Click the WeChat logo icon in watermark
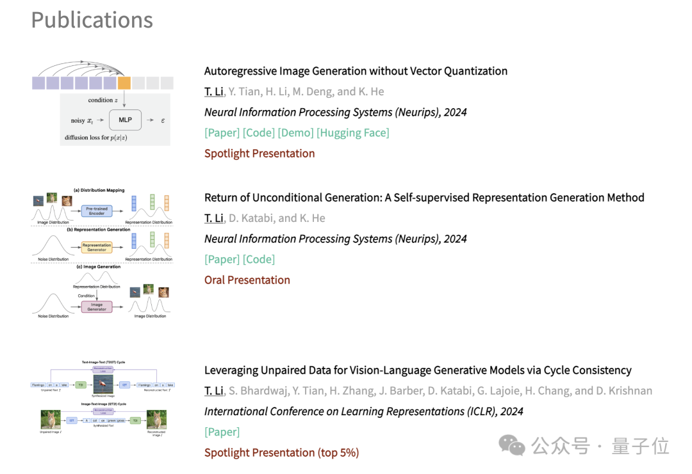692x474 pixels. tap(512, 445)
